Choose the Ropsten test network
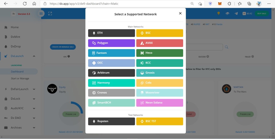 (112, 121)
